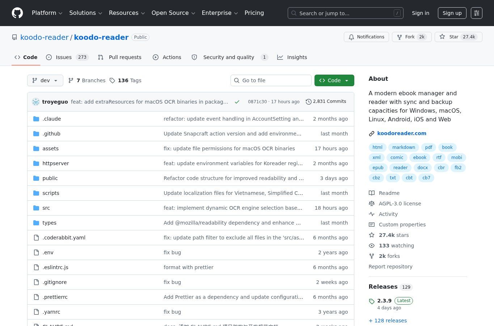The image size is (494, 326).
Task: Click the .eslintrc.js file icon
Action: pos(36,267)
